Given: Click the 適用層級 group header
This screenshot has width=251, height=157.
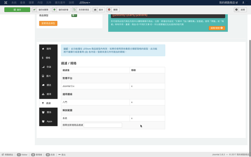Looking at the screenshot, I should tap(113, 94).
